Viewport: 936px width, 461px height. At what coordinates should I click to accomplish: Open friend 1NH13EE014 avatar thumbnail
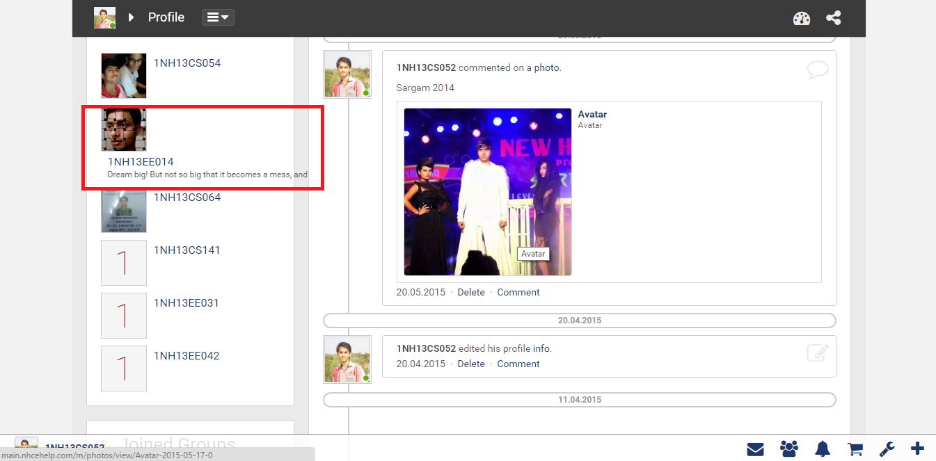click(124, 129)
